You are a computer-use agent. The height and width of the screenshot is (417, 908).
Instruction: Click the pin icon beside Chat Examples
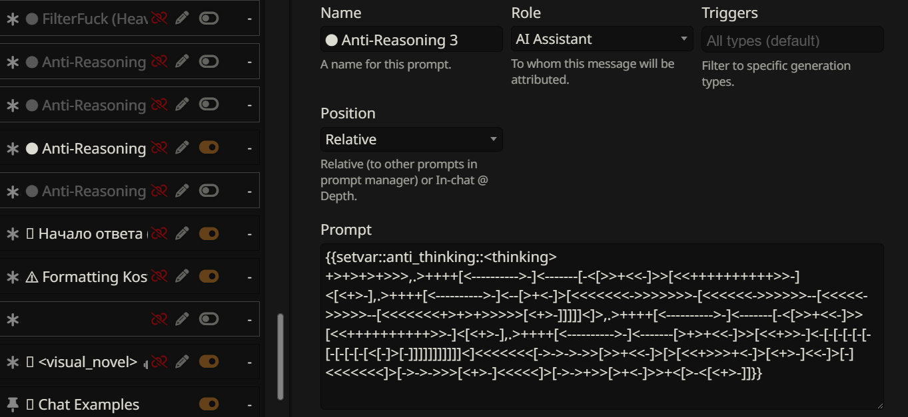(13, 404)
